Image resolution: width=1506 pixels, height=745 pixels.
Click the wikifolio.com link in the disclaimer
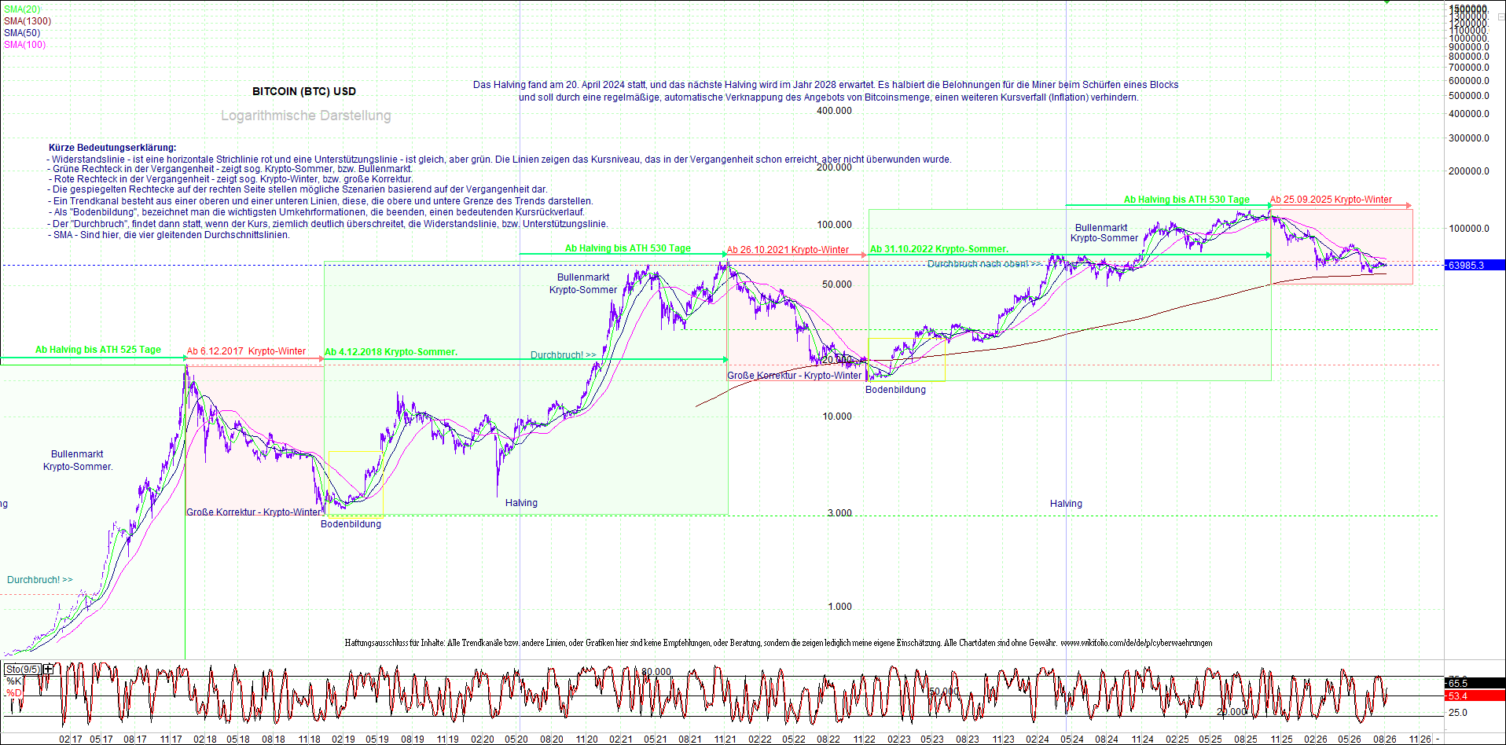pyautogui.click(x=1137, y=643)
